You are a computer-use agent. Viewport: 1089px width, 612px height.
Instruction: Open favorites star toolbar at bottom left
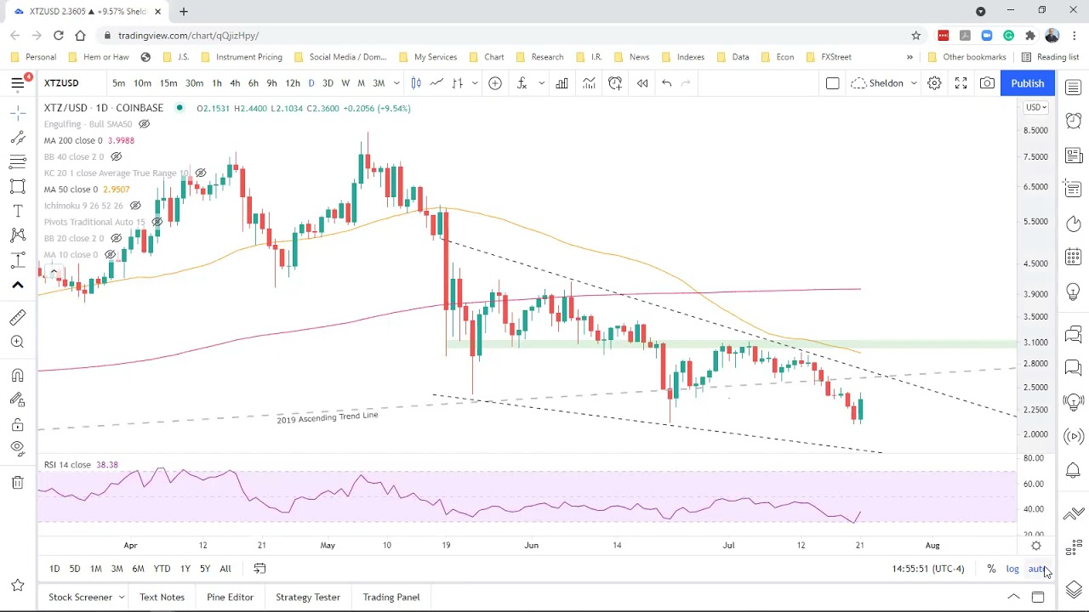(18, 585)
